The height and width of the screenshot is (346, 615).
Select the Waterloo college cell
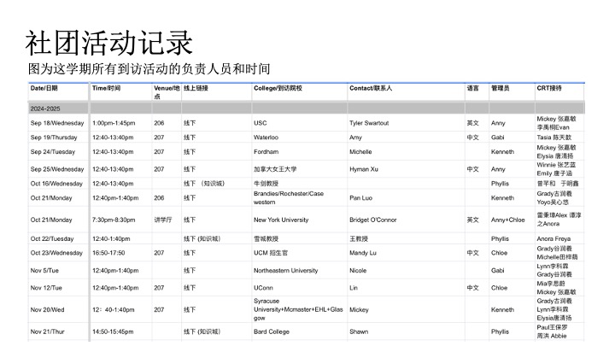[266, 138]
